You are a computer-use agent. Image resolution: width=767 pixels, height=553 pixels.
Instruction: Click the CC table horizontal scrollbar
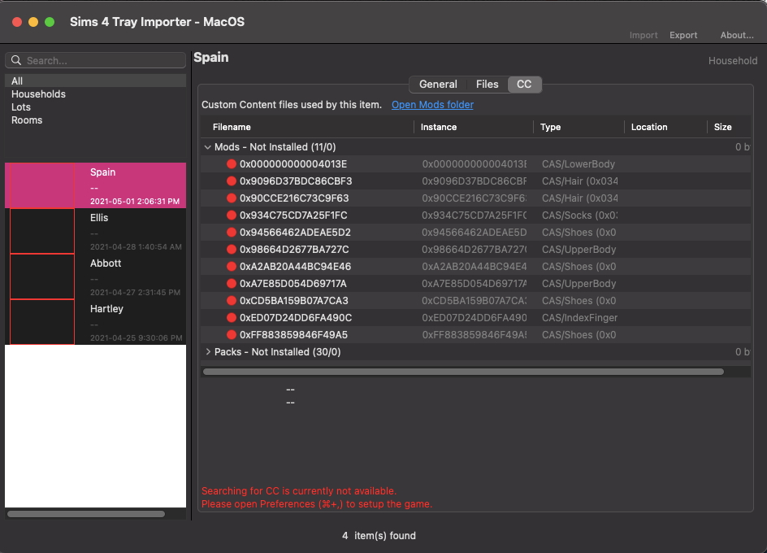point(463,372)
